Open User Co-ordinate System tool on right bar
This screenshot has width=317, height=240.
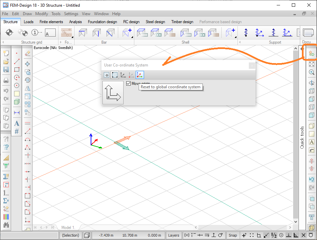pos(312,54)
